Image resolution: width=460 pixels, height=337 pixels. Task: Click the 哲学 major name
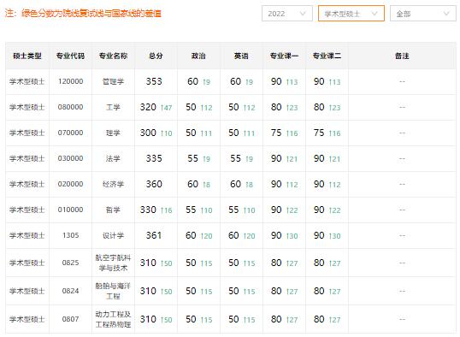[x=113, y=210]
